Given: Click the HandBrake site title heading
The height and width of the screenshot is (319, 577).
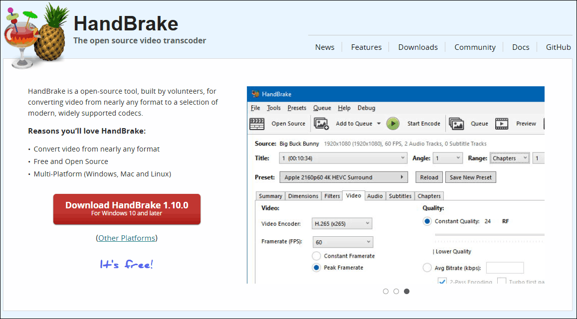Looking at the screenshot, I should (x=126, y=23).
